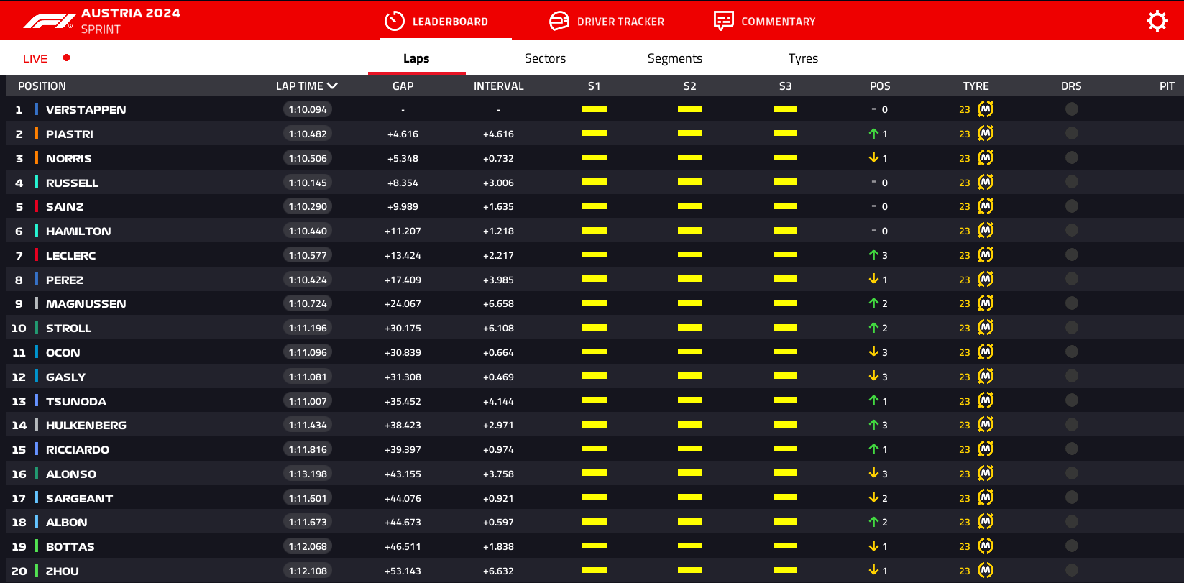Click Piastri's medium tyre icon
Image resolution: width=1184 pixels, height=583 pixels.
click(986, 134)
